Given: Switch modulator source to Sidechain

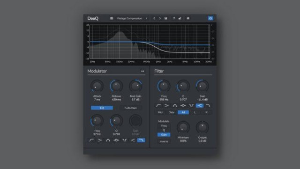Looking at the screenshot, I should [x=131, y=108].
